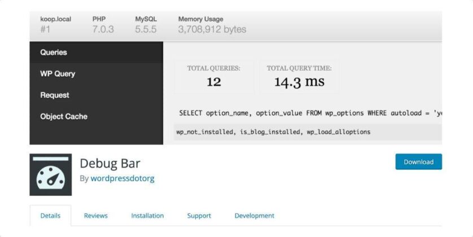The height and width of the screenshot is (237, 473).
Task: View the Development tab
Action: (x=254, y=216)
